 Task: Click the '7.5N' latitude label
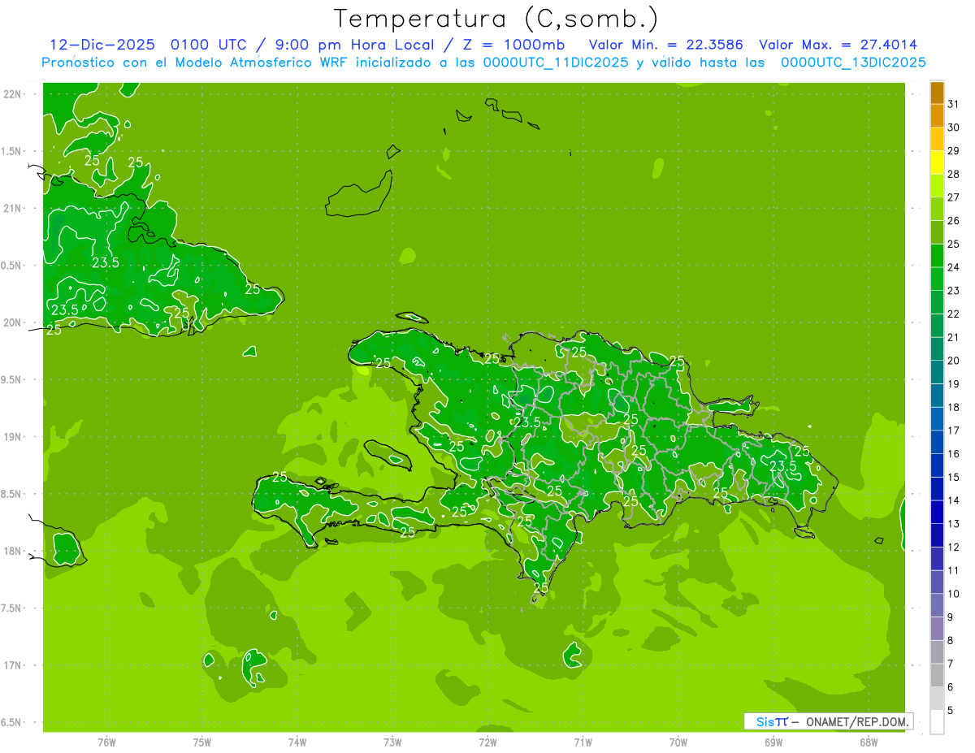click(12, 608)
